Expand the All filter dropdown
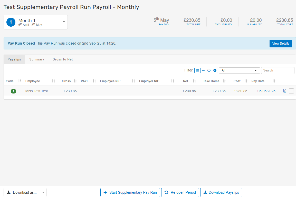 239,70
